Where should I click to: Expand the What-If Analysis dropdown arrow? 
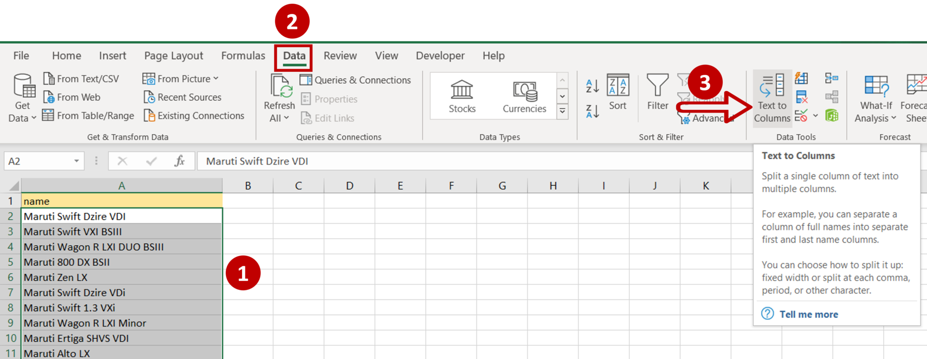coord(894,118)
